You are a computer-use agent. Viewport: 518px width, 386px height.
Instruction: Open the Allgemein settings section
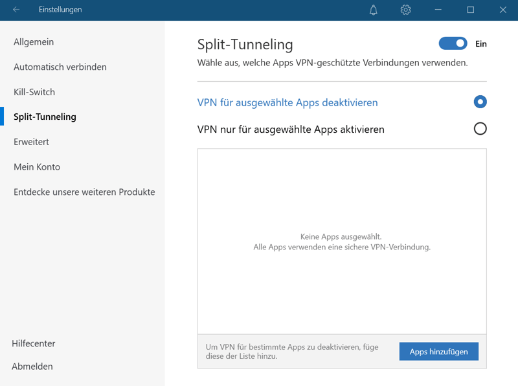click(x=34, y=42)
